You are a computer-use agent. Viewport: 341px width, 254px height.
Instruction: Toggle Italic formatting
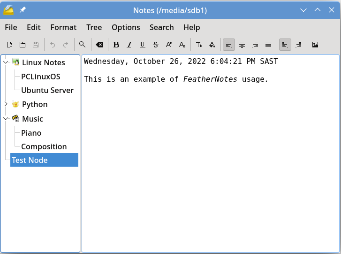point(129,45)
